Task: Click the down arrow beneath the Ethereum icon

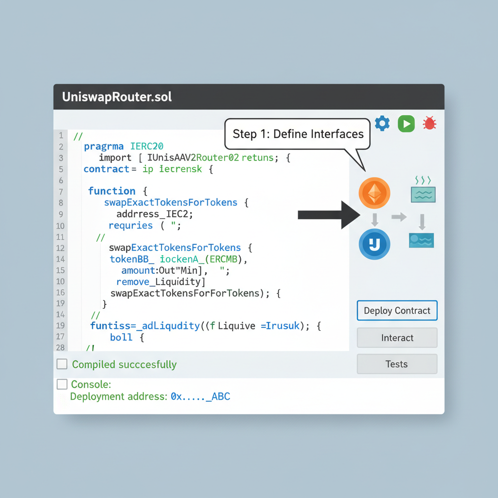Action: tap(374, 219)
